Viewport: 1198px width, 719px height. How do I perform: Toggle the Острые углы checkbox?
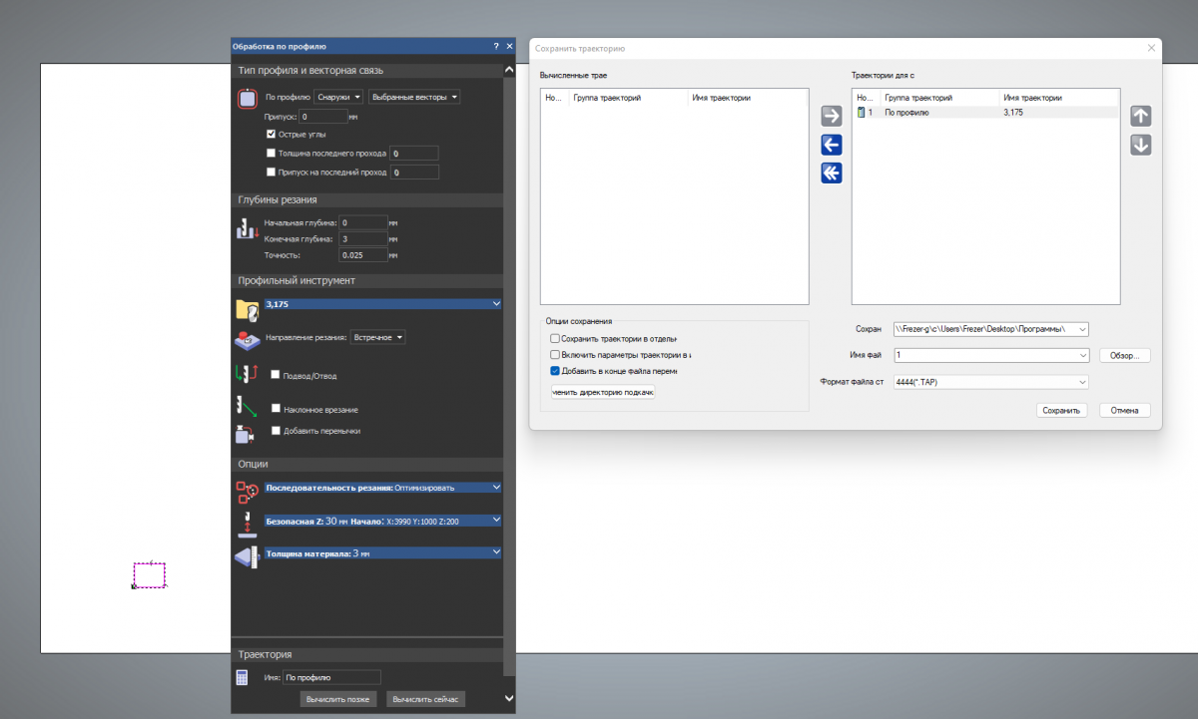272,134
